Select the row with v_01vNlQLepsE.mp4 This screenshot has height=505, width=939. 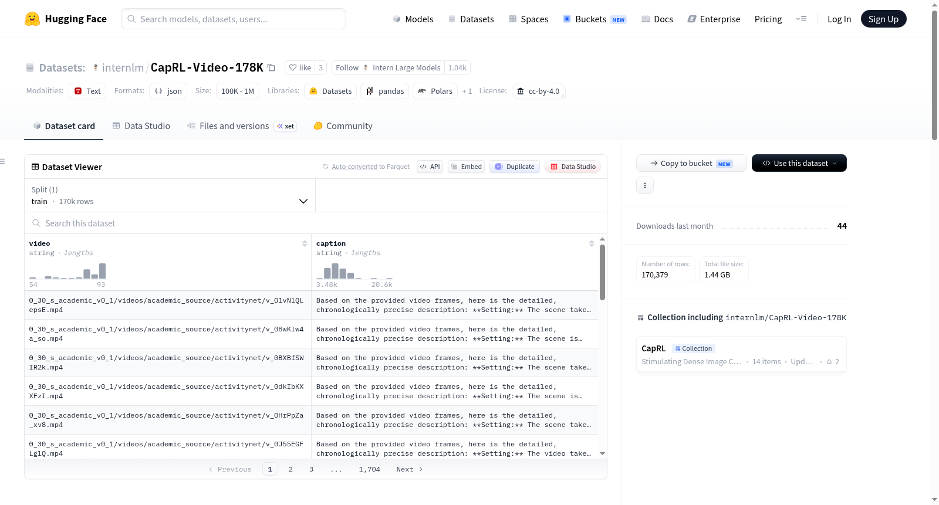pos(311,305)
